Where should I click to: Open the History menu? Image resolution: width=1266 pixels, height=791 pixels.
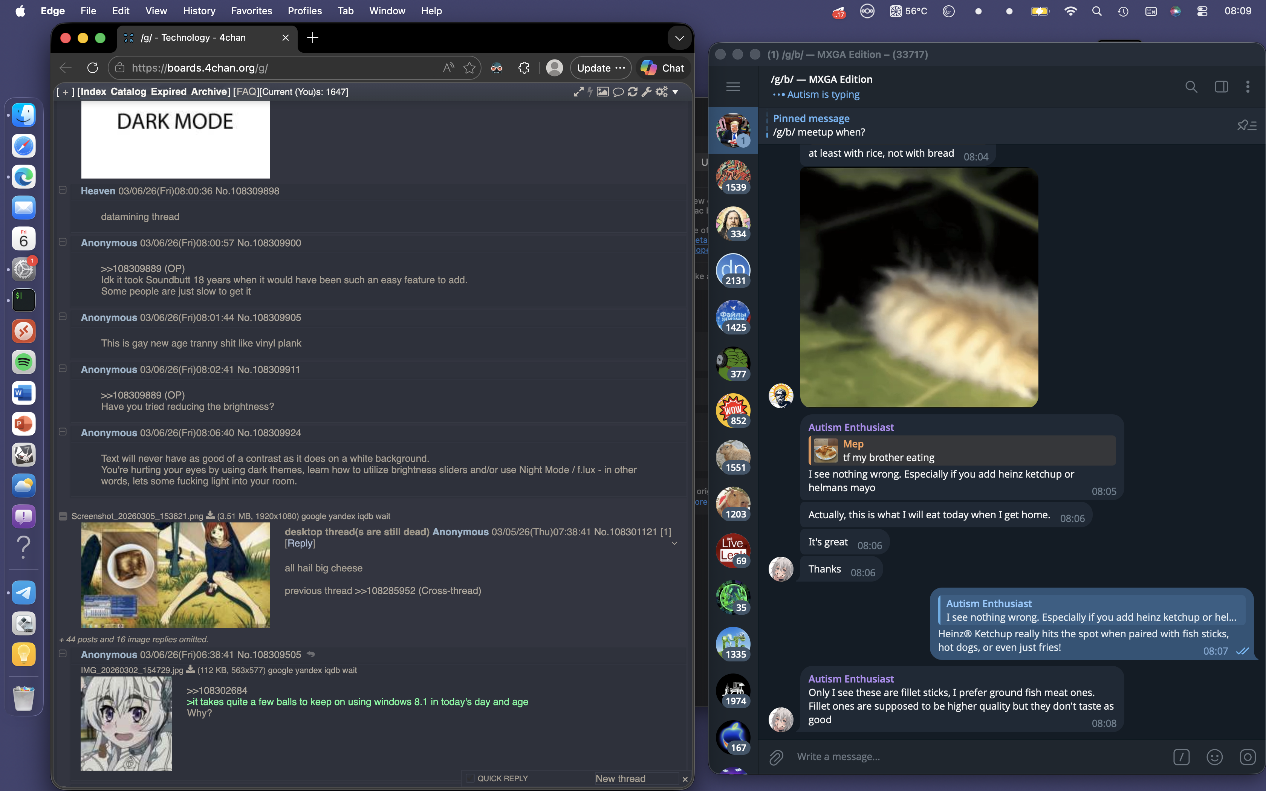(199, 11)
